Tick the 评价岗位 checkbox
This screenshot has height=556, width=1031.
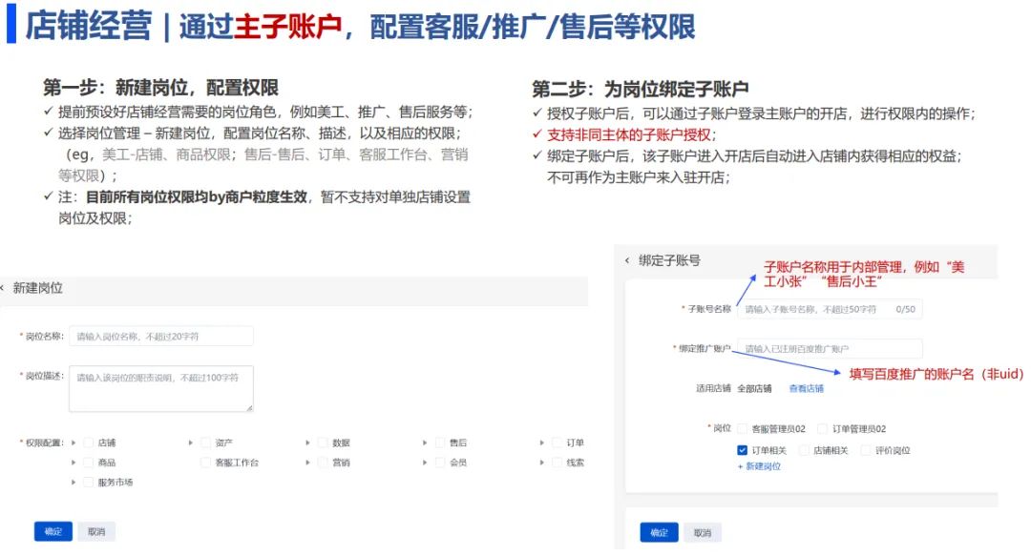[866, 450]
